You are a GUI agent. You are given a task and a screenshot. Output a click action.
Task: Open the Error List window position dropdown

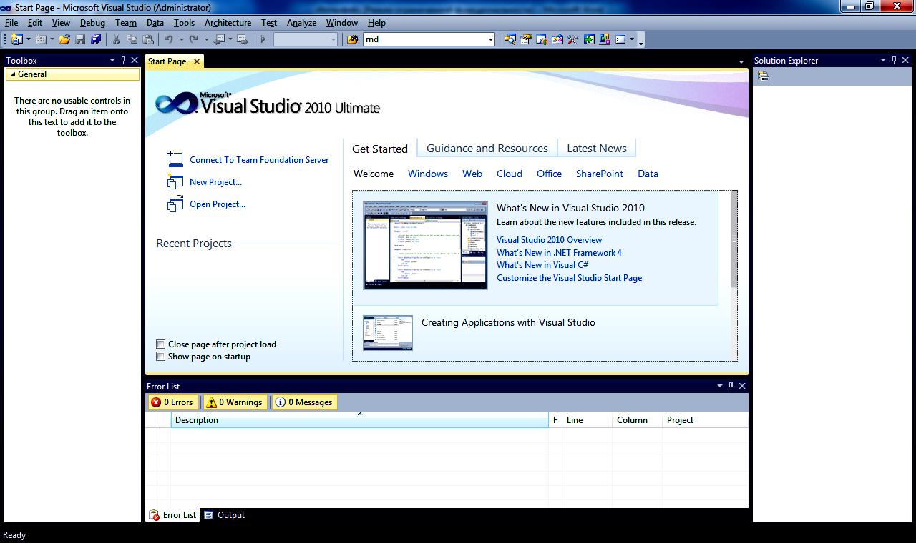click(x=719, y=386)
